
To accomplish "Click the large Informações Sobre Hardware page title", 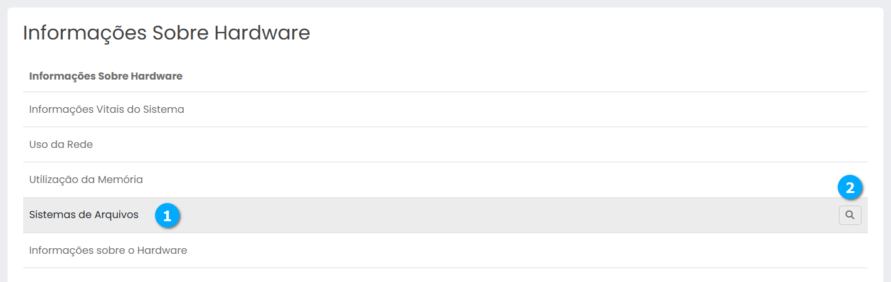I will [x=166, y=33].
